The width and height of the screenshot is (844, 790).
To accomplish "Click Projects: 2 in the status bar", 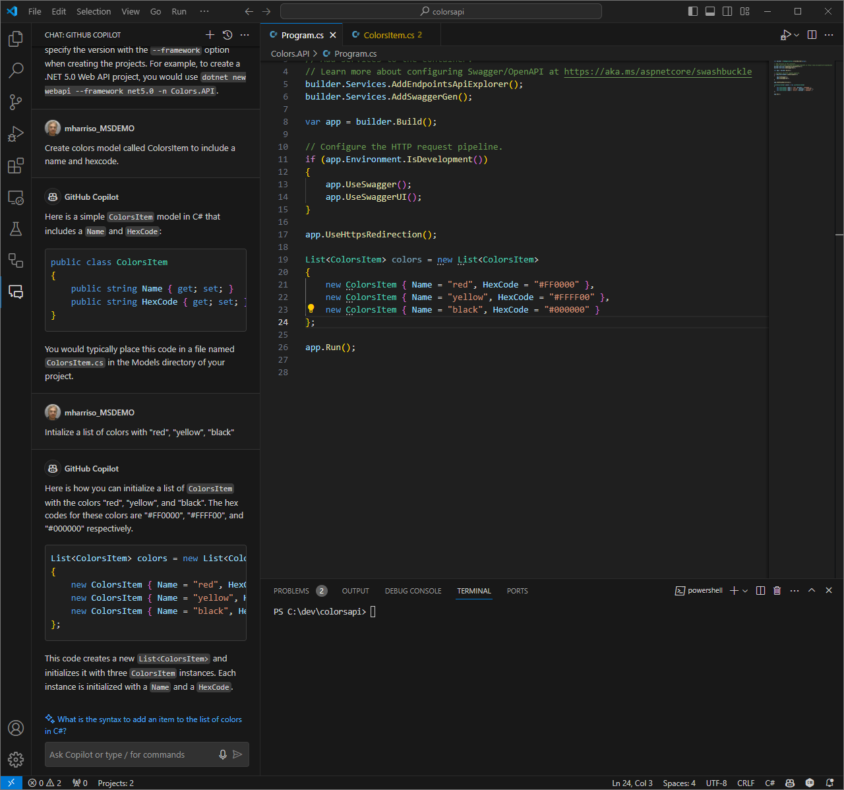I will point(116,783).
